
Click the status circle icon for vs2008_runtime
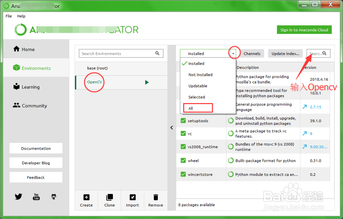230,146
